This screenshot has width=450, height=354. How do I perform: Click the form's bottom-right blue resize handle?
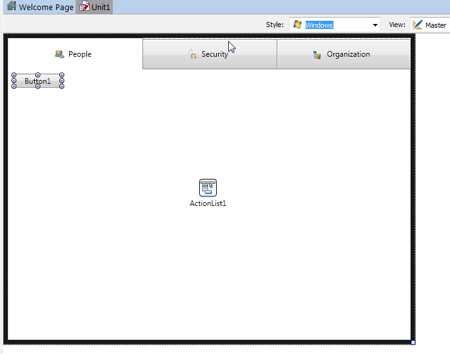pos(413,342)
